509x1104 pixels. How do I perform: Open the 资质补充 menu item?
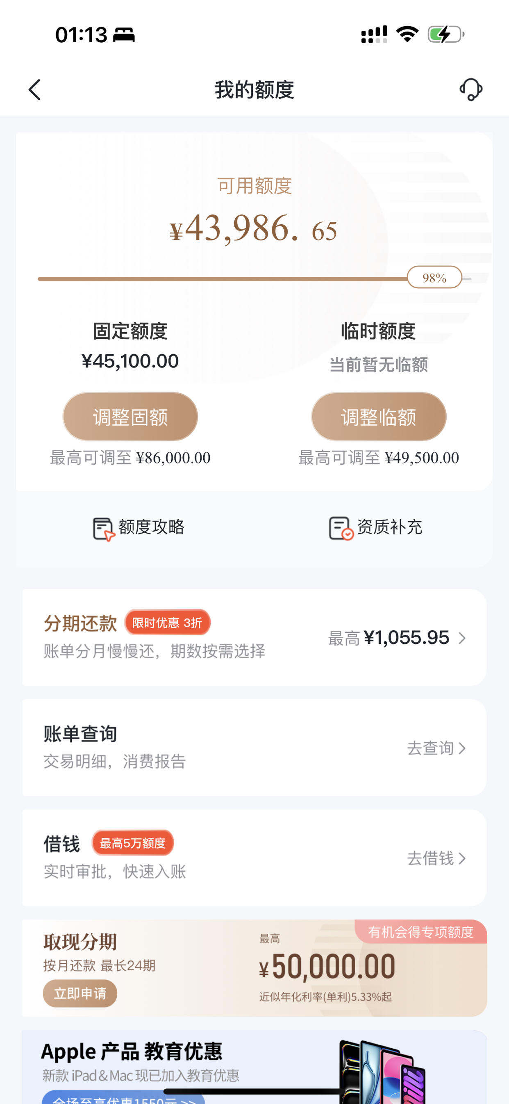(376, 528)
